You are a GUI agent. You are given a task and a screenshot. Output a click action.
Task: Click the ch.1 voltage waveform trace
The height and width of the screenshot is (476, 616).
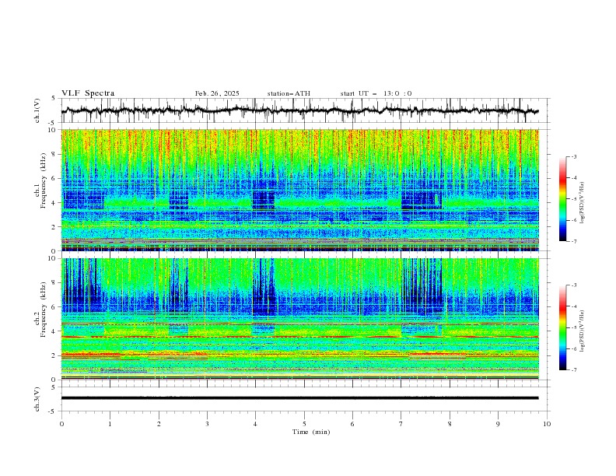299,110
